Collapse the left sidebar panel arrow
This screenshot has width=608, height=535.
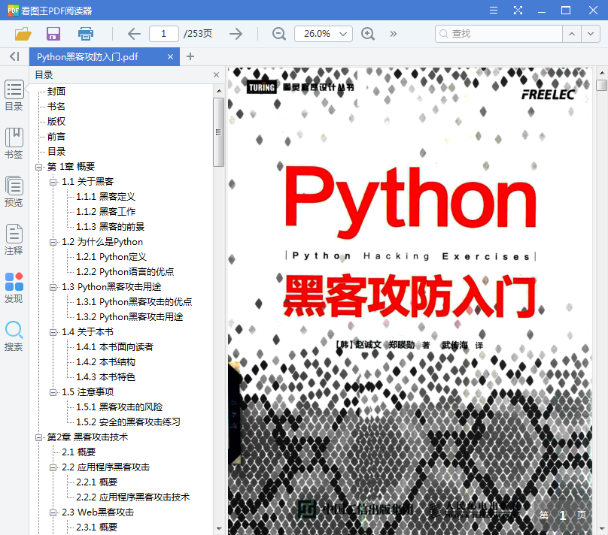pyautogui.click(x=14, y=56)
